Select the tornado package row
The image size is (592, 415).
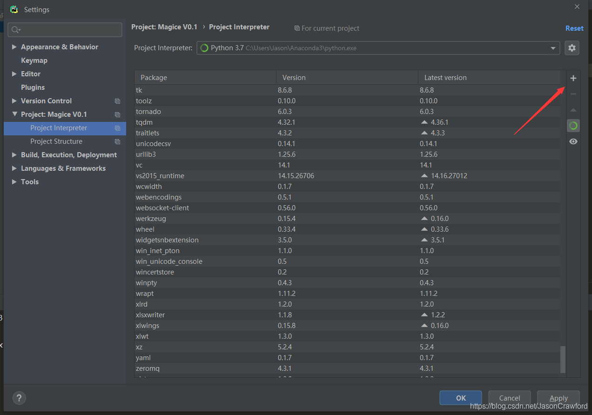[347, 112]
